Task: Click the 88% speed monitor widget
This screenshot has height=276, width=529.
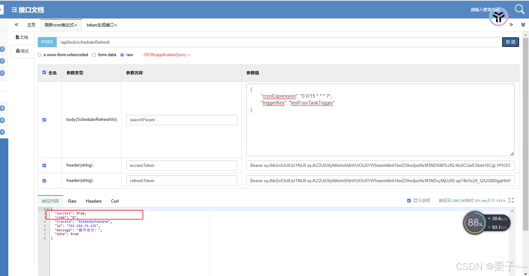Action: point(486,223)
